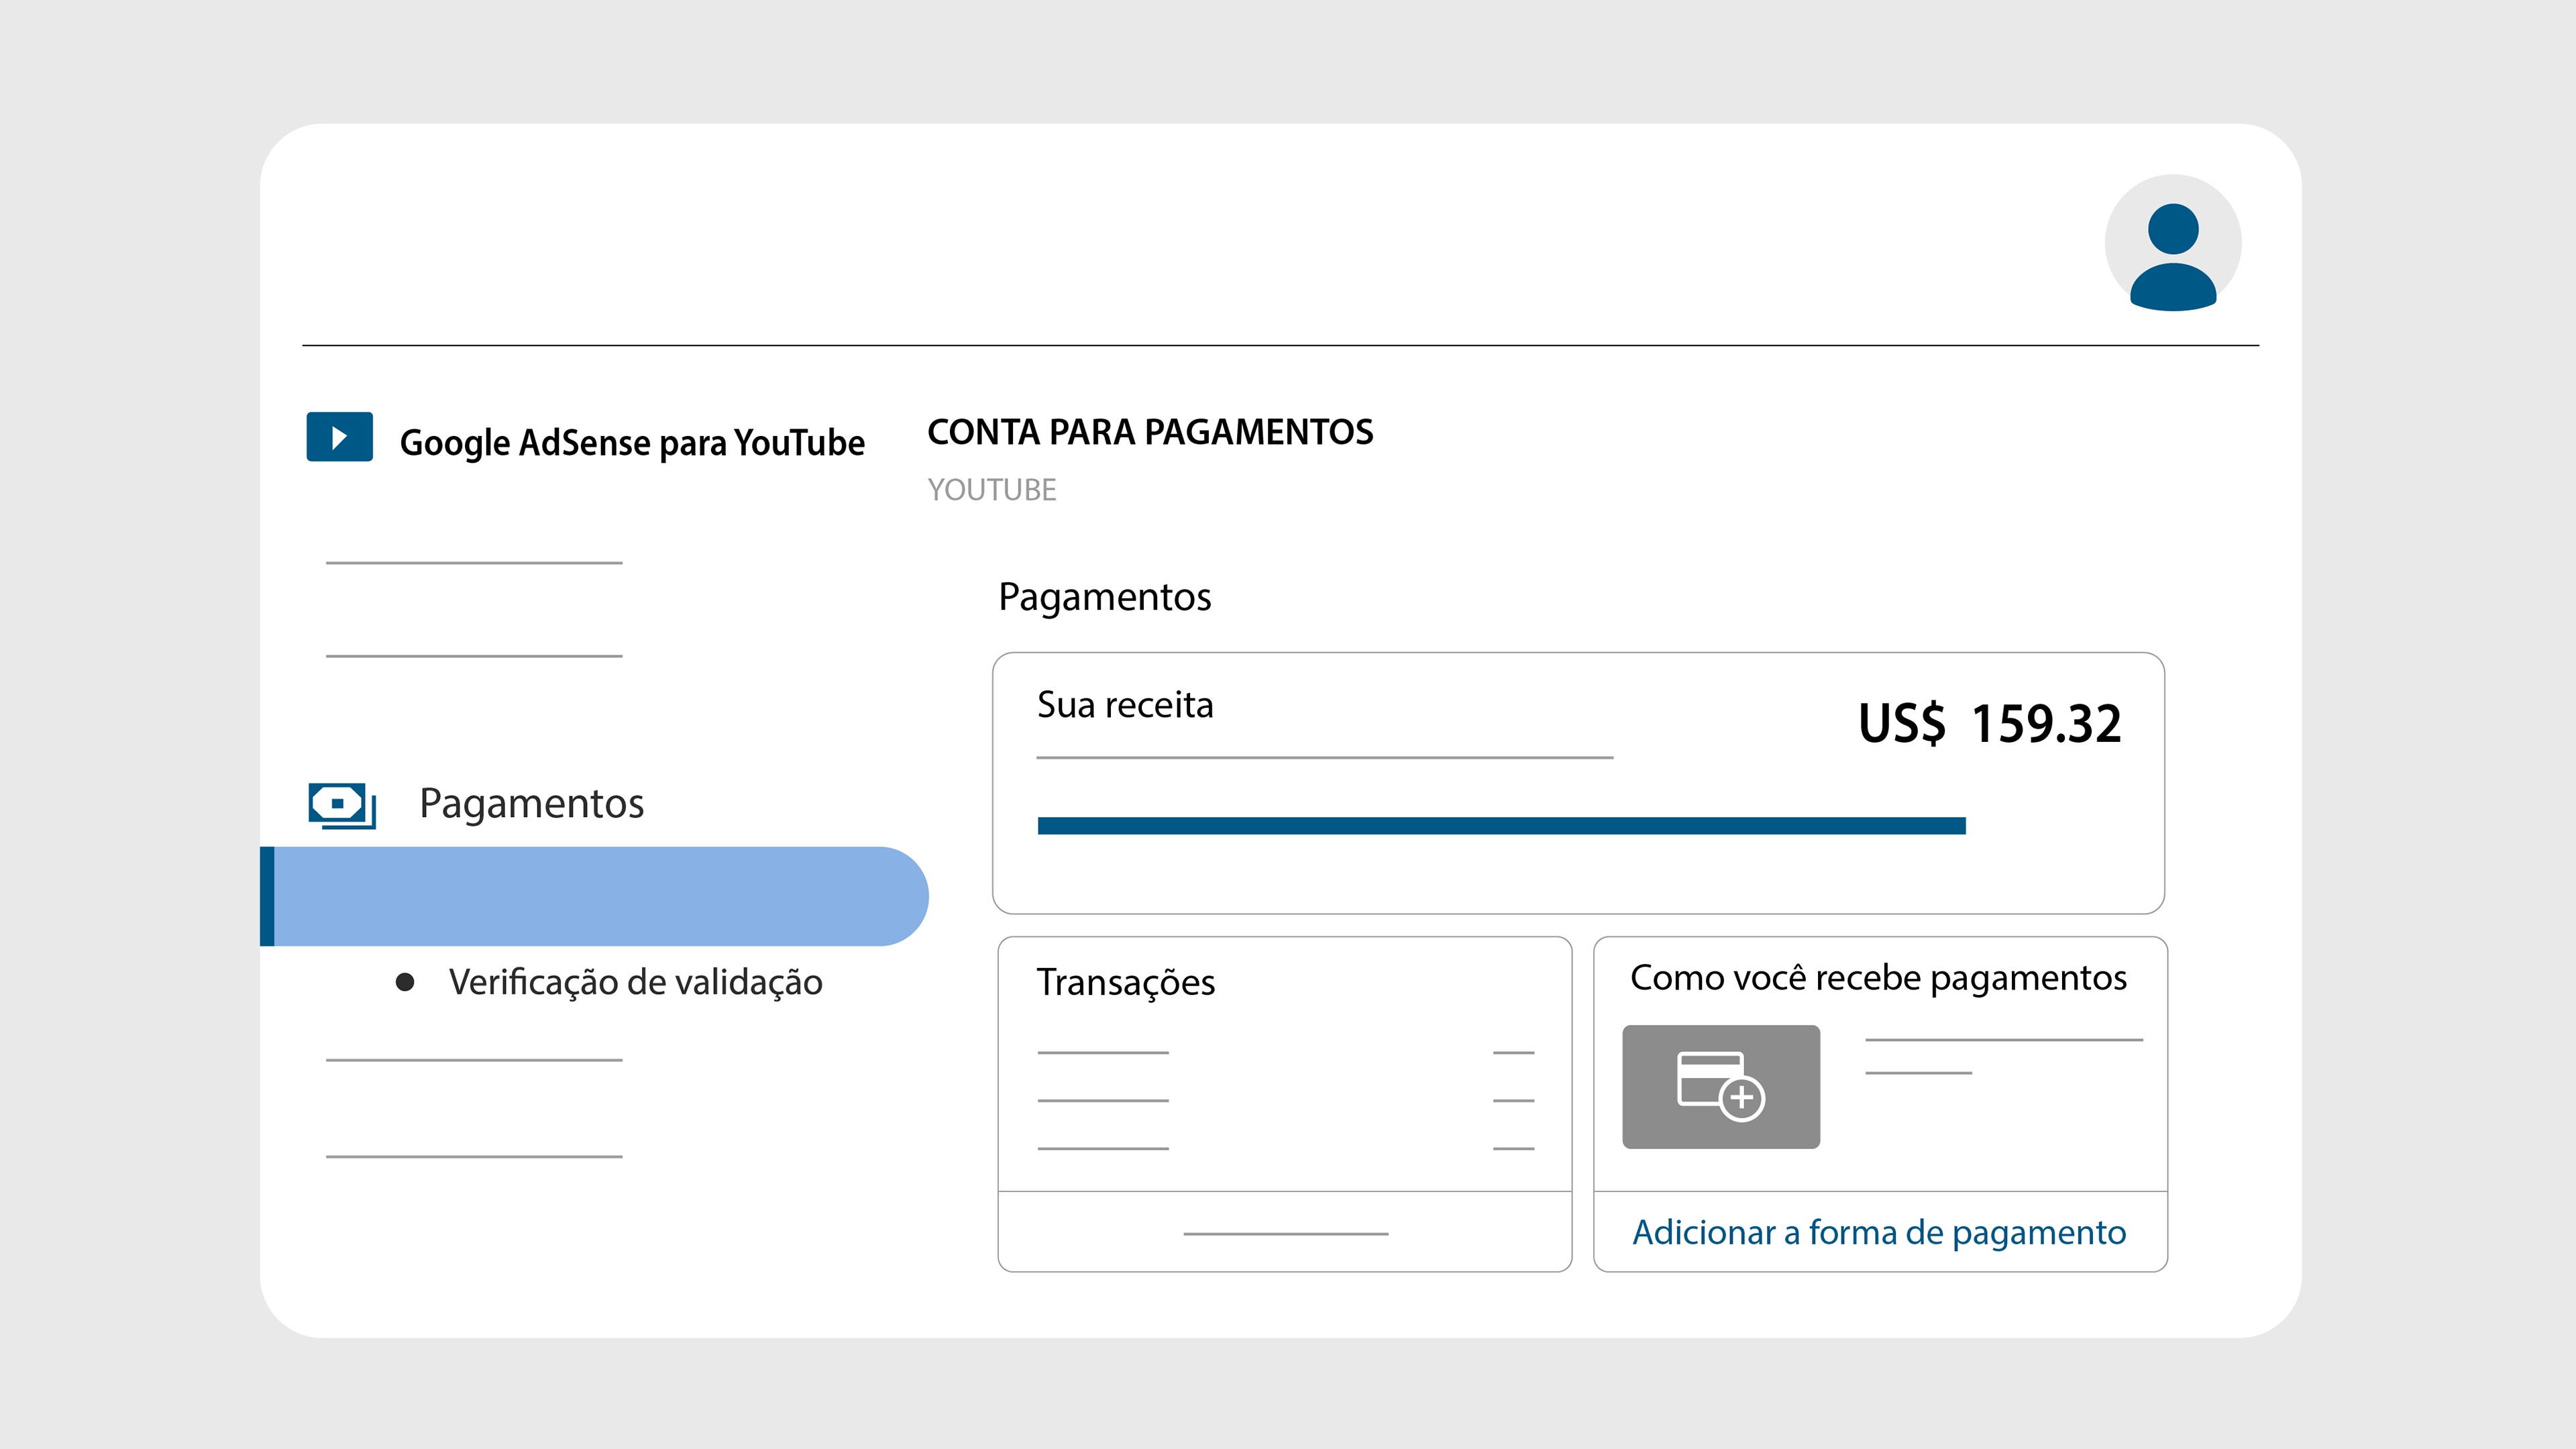Screen dimensions: 2576x1449
Task: Open Pagamentos in the sidebar
Action: point(531,804)
